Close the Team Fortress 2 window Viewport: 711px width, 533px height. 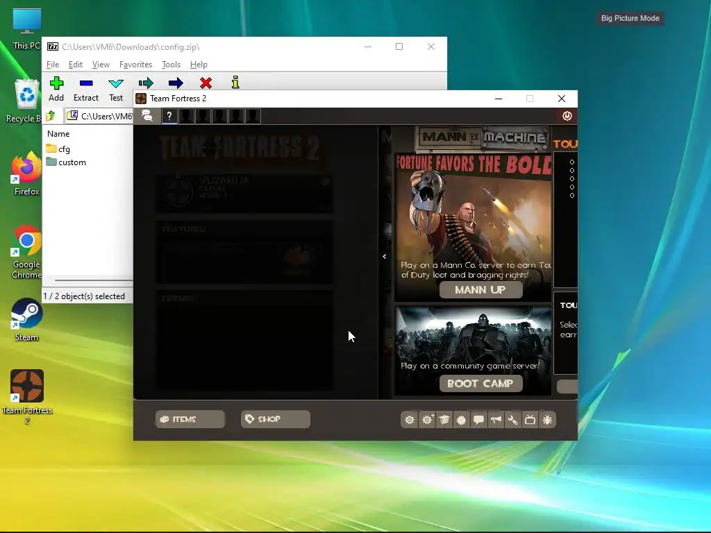[561, 99]
